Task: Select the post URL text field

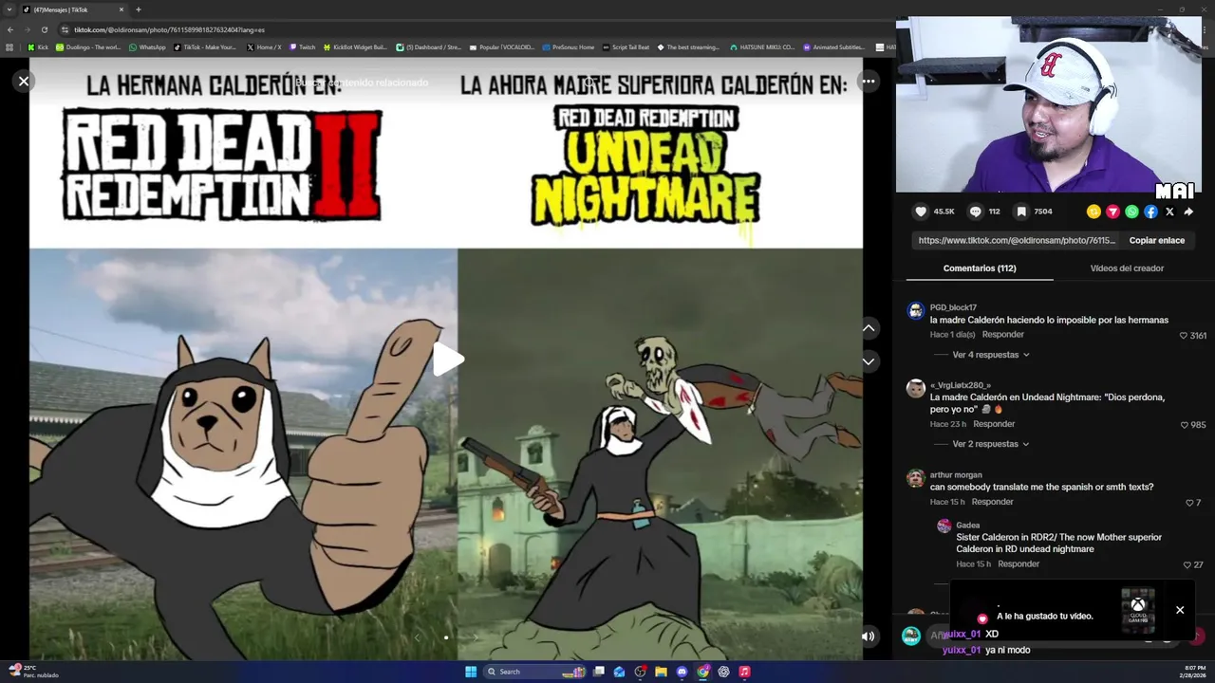Action: 1017,241
